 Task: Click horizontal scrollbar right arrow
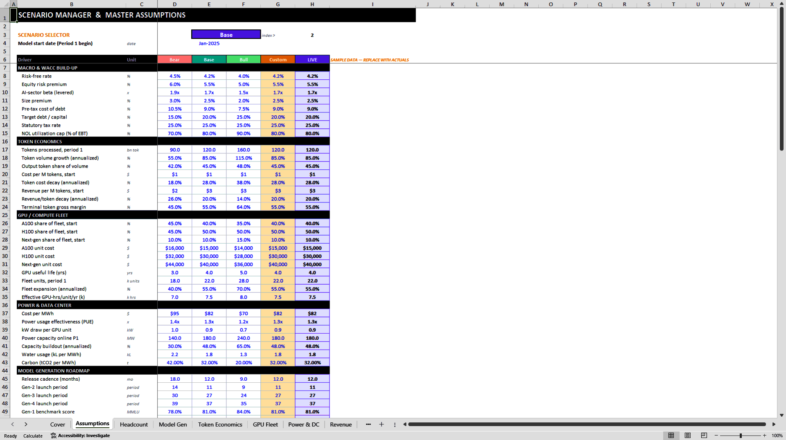click(x=774, y=424)
